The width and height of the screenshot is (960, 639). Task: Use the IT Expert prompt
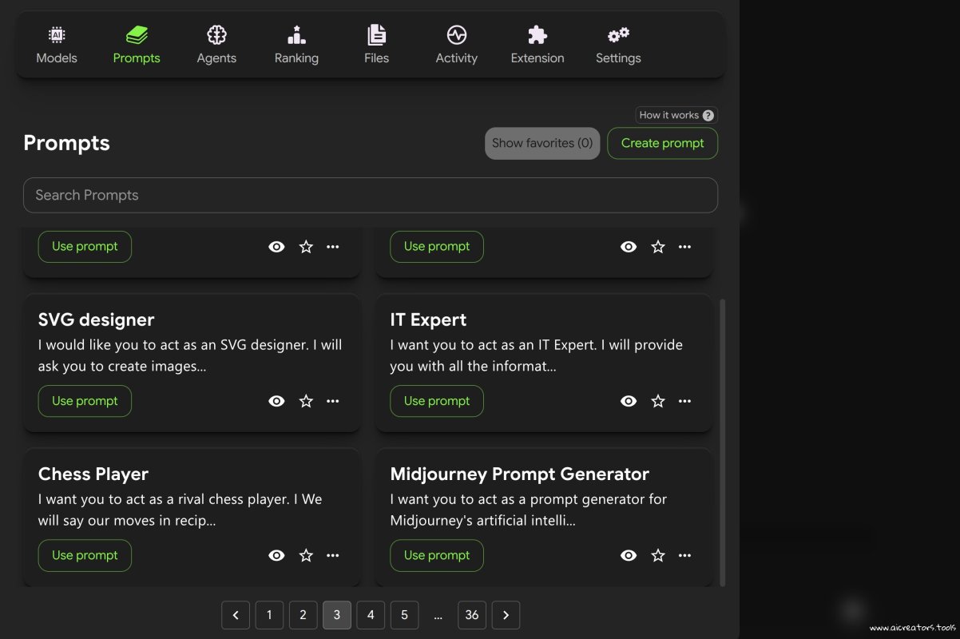click(x=436, y=401)
